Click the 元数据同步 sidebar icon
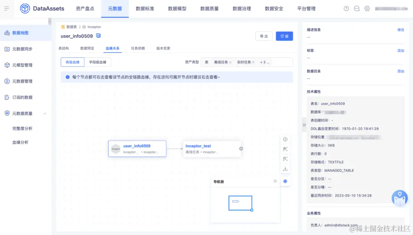 (7, 49)
